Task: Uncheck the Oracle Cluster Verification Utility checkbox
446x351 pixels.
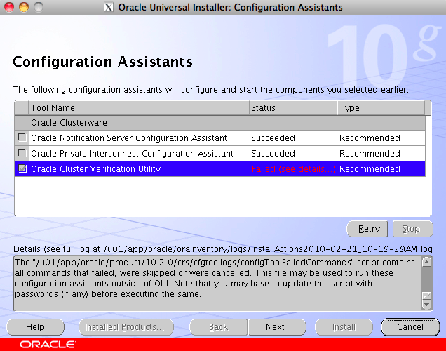Action: pyautogui.click(x=22, y=169)
